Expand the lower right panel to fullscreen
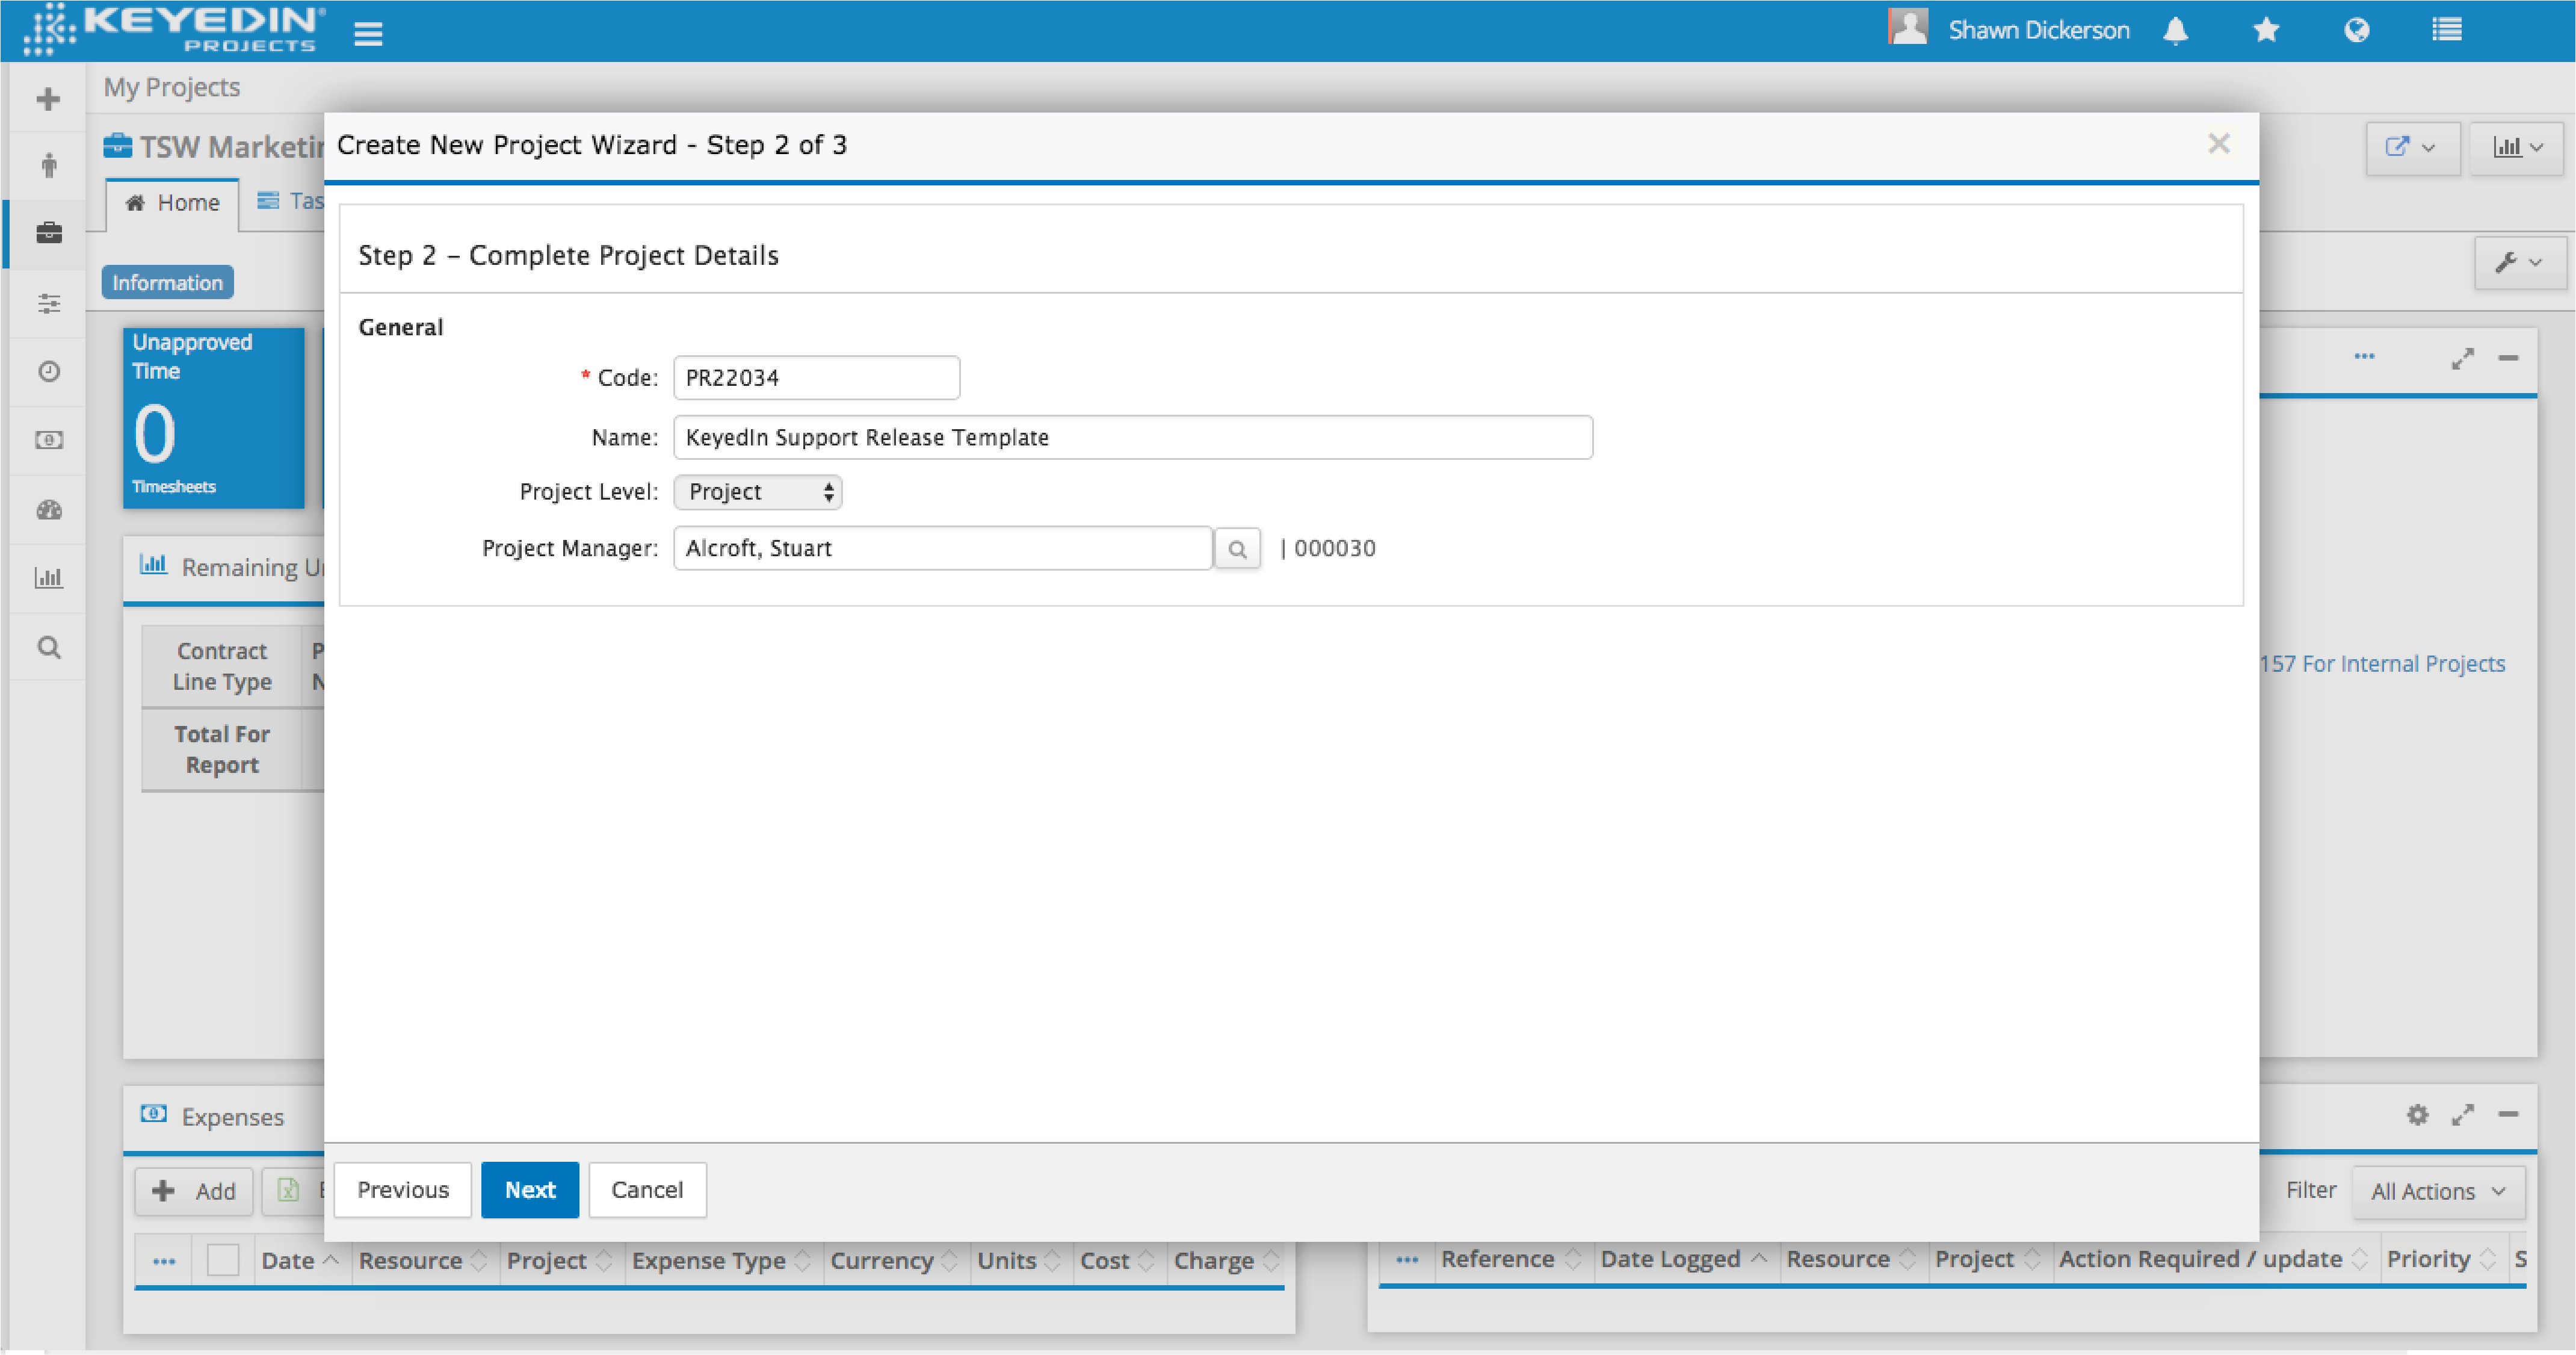The image size is (2576, 1355). coord(2462,1114)
